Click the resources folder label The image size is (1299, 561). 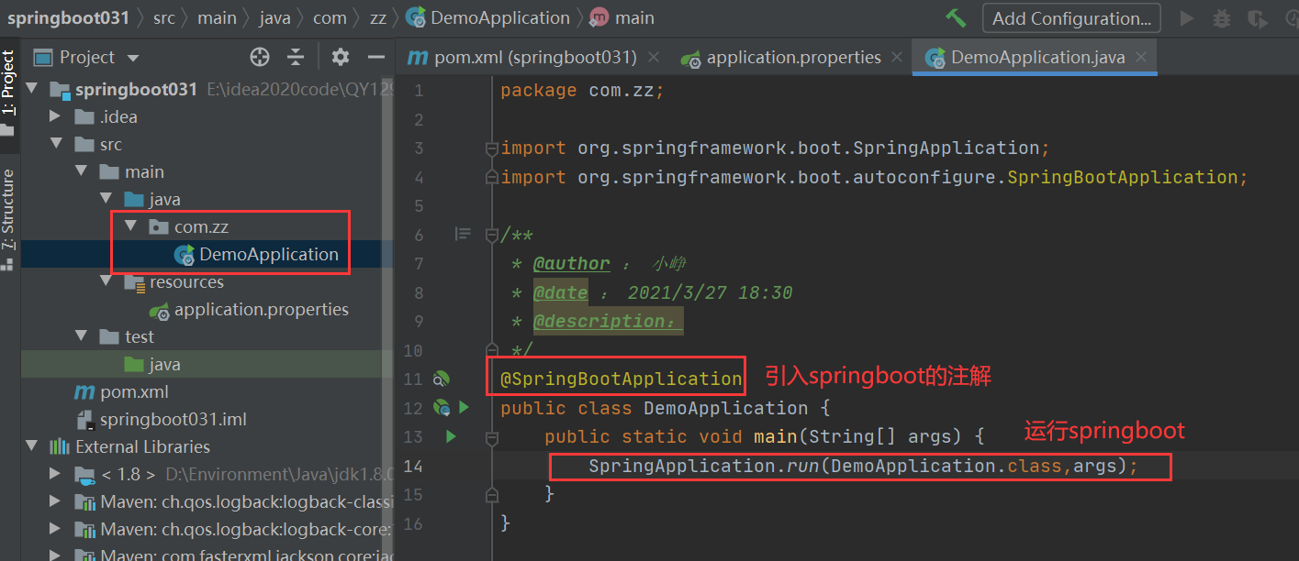pos(186,281)
